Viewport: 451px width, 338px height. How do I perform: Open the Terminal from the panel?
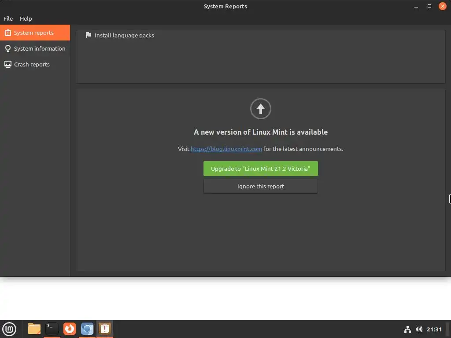point(52,329)
